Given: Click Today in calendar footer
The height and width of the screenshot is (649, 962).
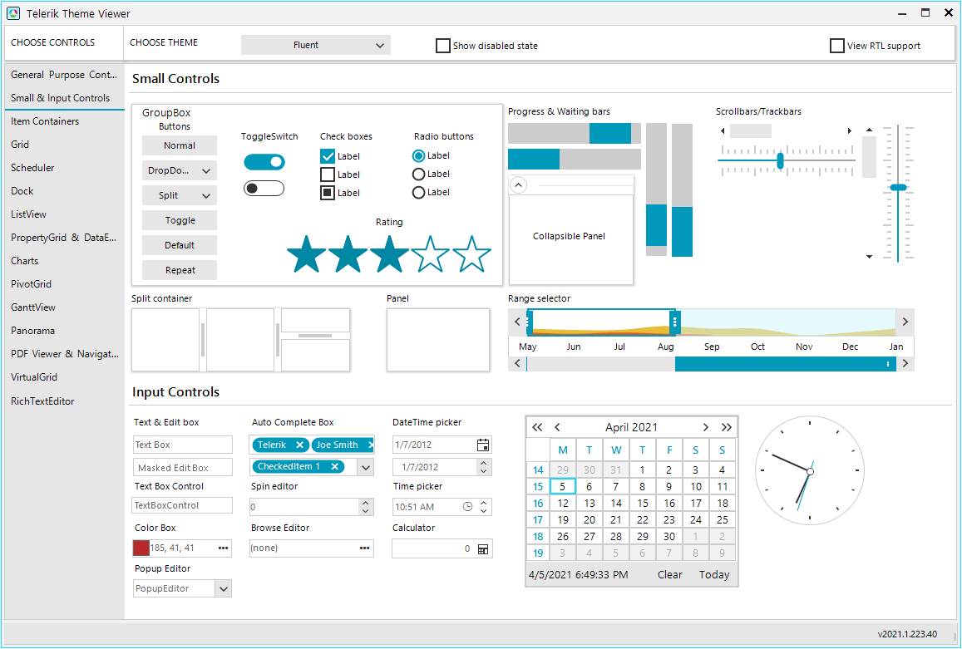Looking at the screenshot, I should 714,575.
